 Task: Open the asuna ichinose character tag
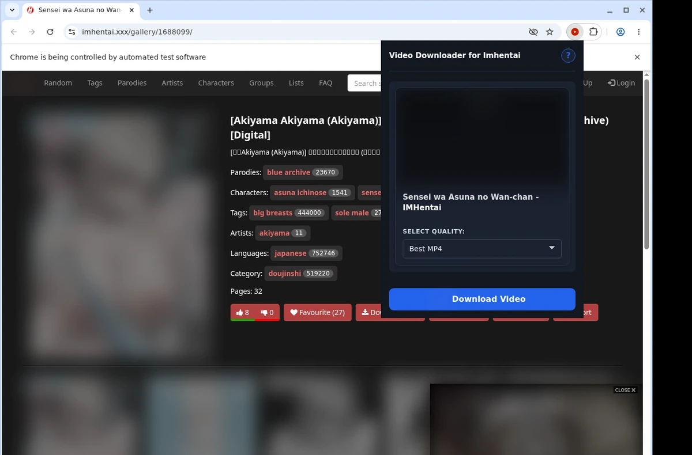tap(312, 192)
